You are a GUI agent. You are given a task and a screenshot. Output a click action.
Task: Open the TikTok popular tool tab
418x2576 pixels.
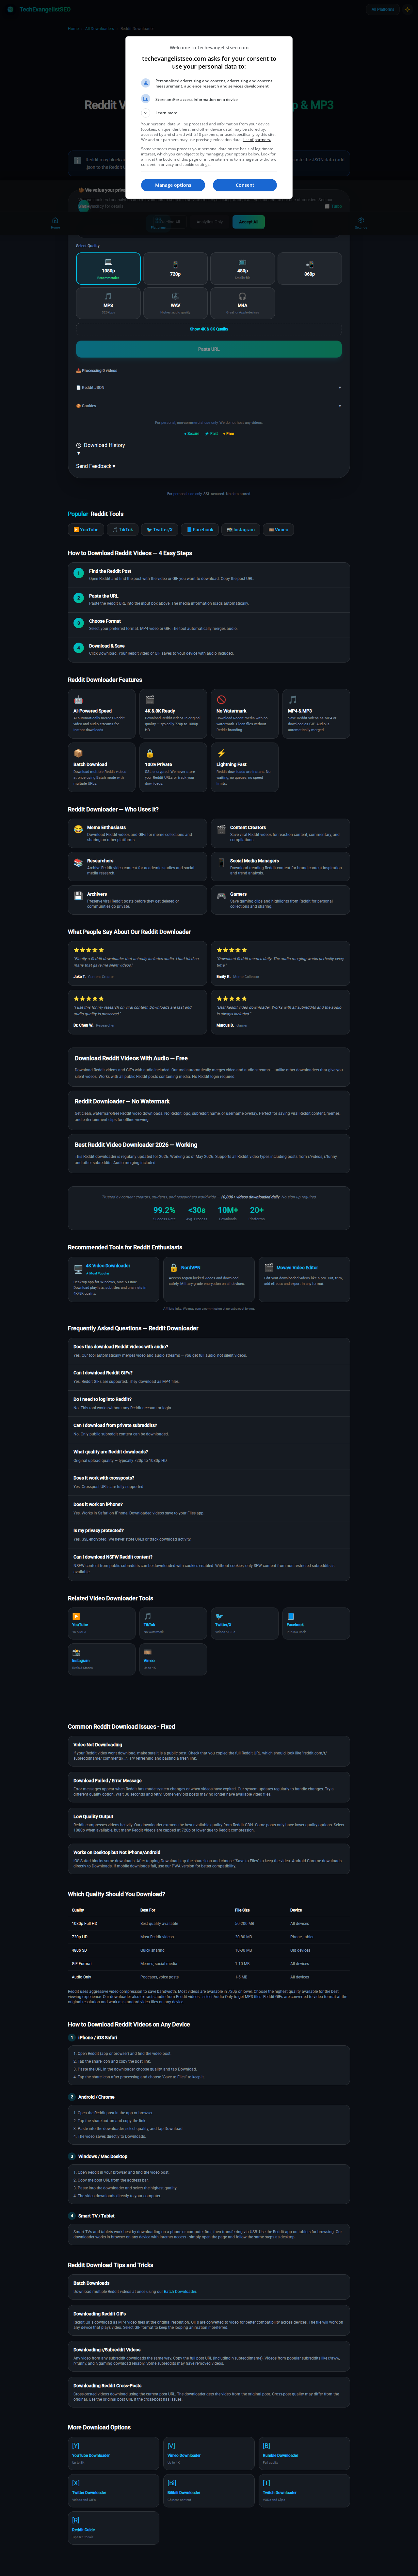(x=123, y=530)
